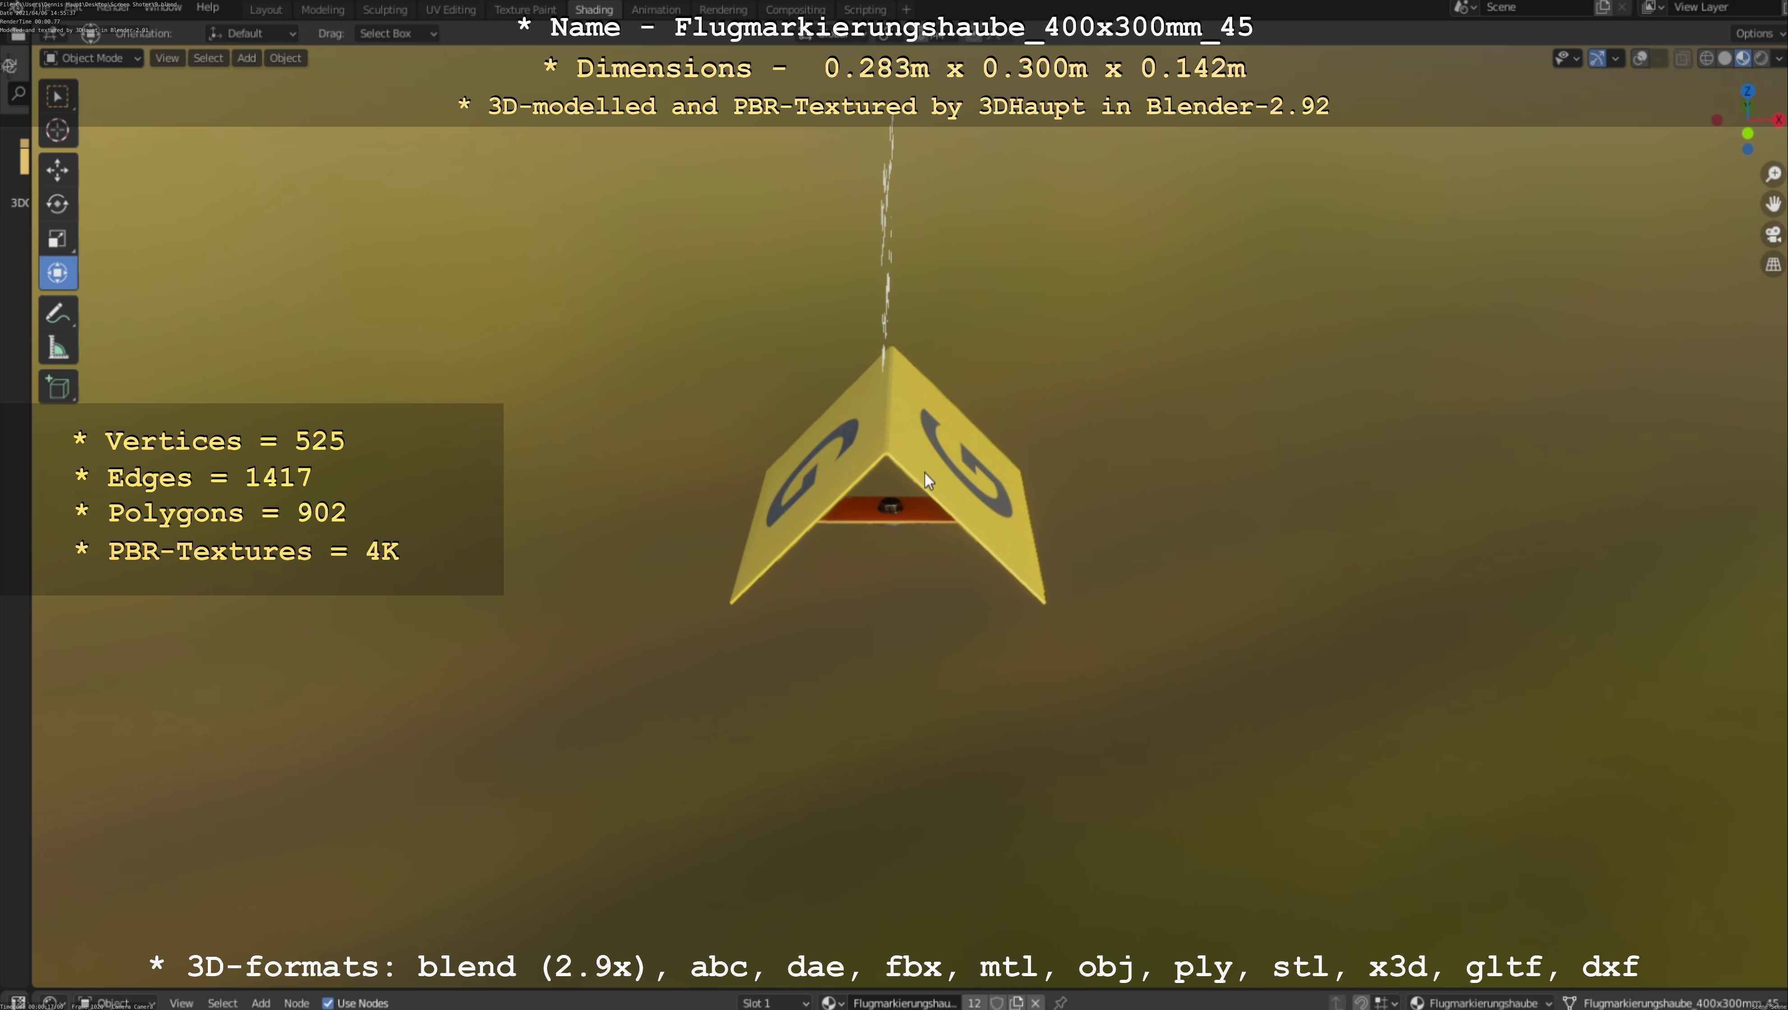Image resolution: width=1788 pixels, height=1010 pixels.
Task: Unlink the material with the X icon
Action: (x=1035, y=1002)
